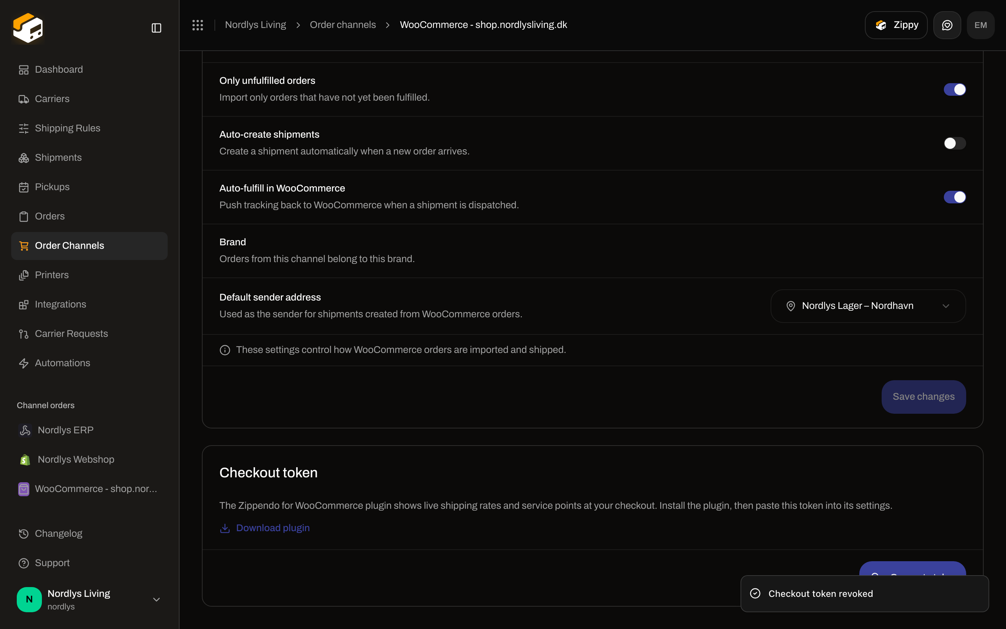Open the apps grid menu
The image size is (1006, 629).
click(197, 25)
